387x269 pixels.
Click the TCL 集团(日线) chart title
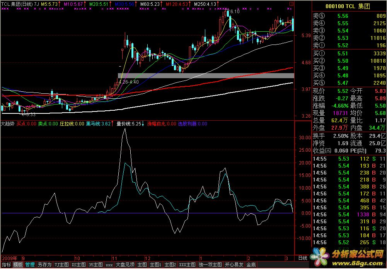17,4
